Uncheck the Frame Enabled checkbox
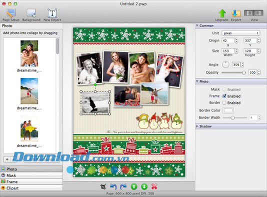This screenshot has width=267, height=197. [x=224, y=96]
